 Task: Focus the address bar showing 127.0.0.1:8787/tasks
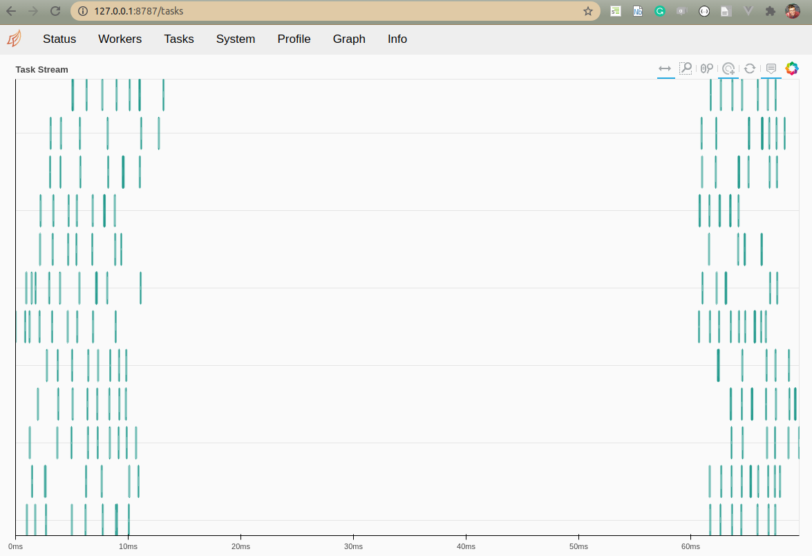pyautogui.click(x=335, y=11)
